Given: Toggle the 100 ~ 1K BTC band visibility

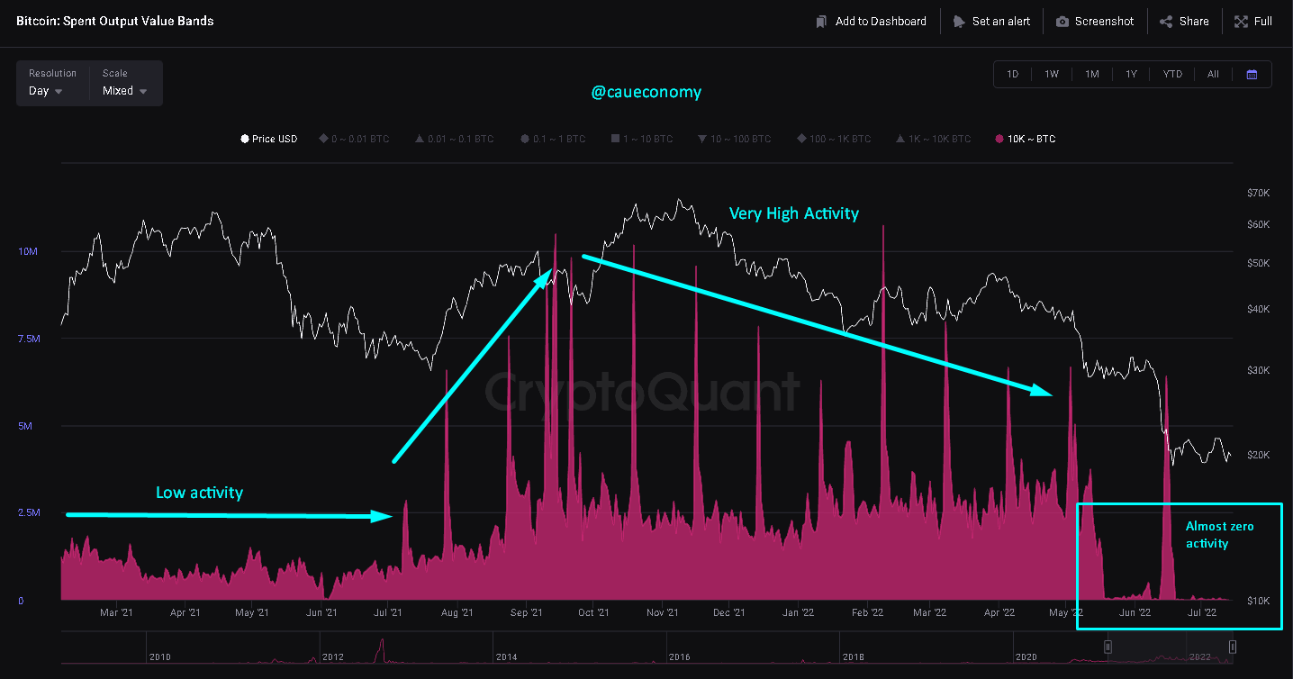Looking at the screenshot, I should click(801, 139).
